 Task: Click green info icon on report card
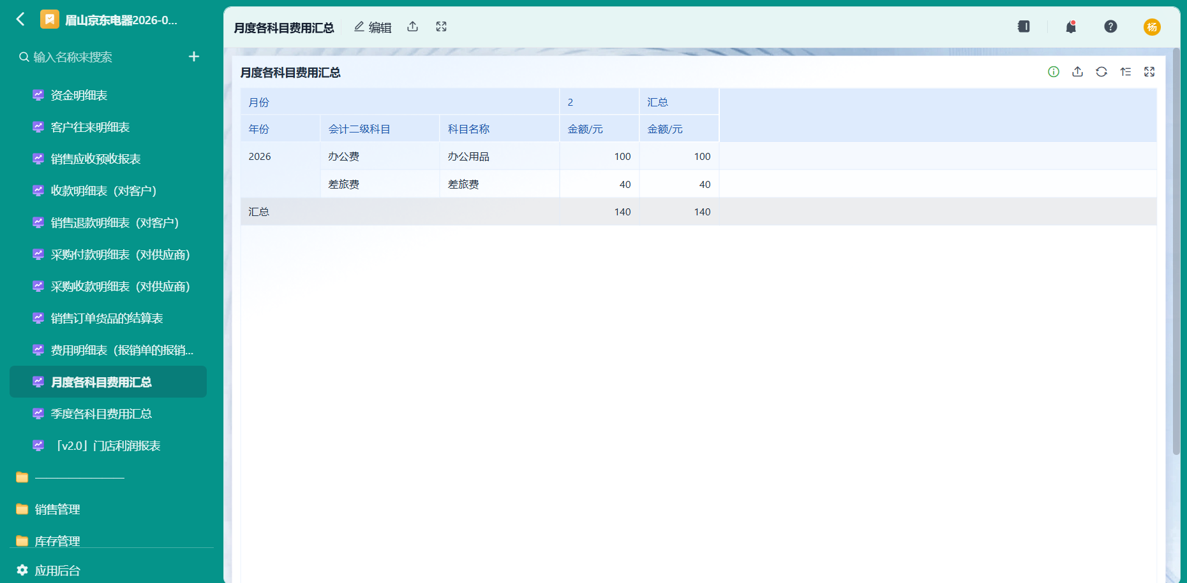click(x=1054, y=72)
